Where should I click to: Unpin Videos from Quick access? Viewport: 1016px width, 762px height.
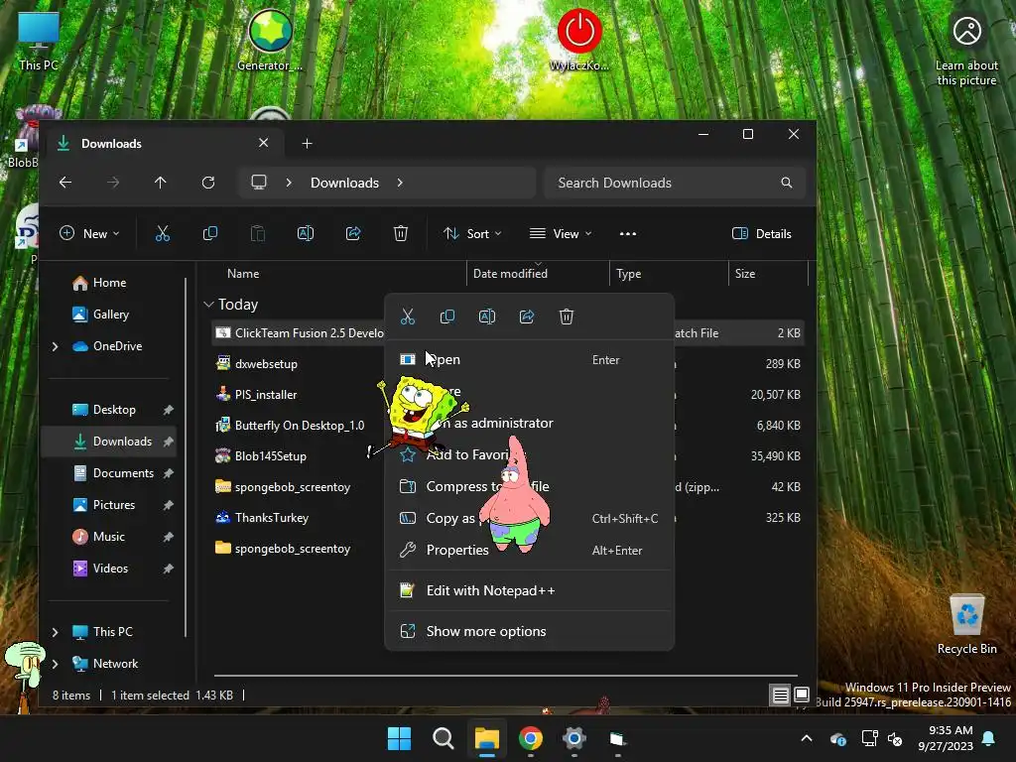click(x=168, y=569)
